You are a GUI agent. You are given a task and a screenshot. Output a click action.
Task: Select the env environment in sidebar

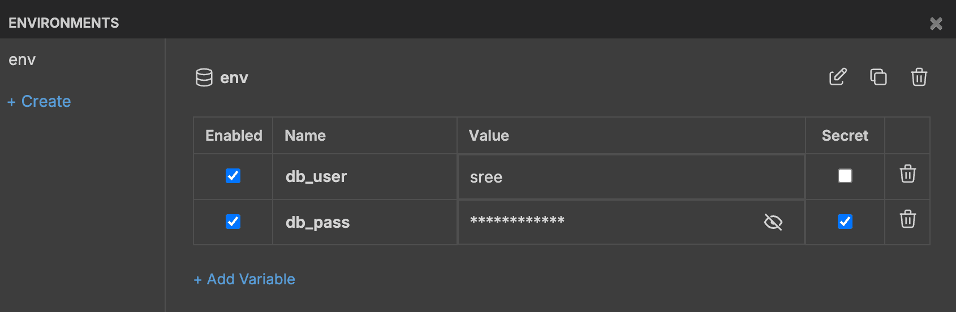[x=23, y=60]
